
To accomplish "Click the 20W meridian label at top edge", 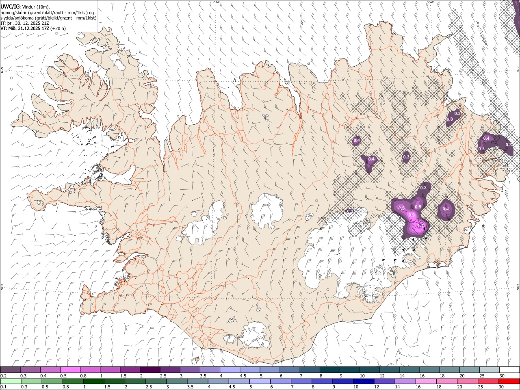I will point(217,2).
